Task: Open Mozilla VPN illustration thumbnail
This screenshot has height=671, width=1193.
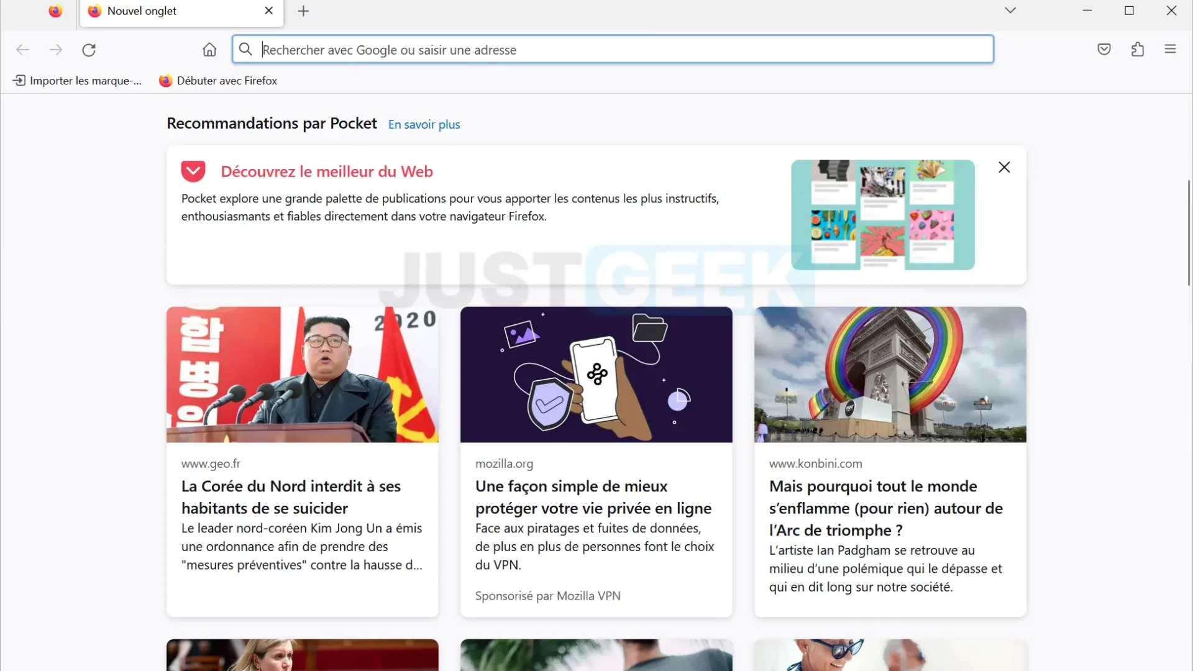Action: tap(596, 375)
